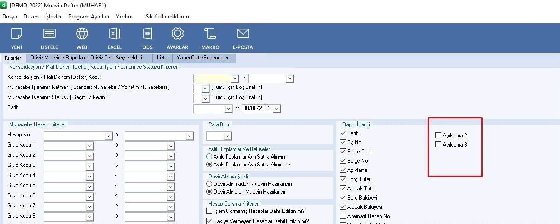The image size is (560, 224).
Task: Click the Konsolidasyon Kodu yellow input field
Action: pyautogui.click(x=212, y=78)
